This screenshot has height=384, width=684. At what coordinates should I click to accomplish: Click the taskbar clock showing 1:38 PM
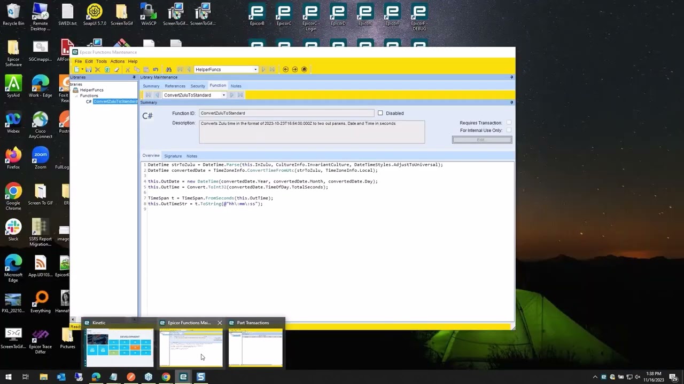pos(654,377)
